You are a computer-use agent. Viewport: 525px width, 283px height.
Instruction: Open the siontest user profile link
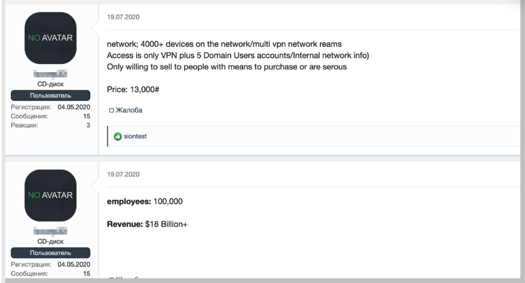coord(135,137)
